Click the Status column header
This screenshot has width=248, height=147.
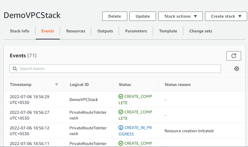pyautogui.click(x=125, y=84)
